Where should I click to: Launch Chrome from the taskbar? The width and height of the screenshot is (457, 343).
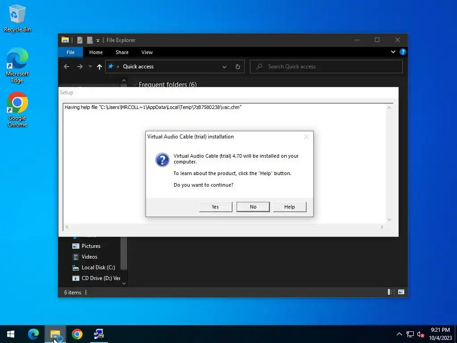pyautogui.click(x=77, y=334)
